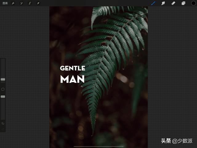
Task: Select the Eraser tool
Action: click(x=173, y=3)
